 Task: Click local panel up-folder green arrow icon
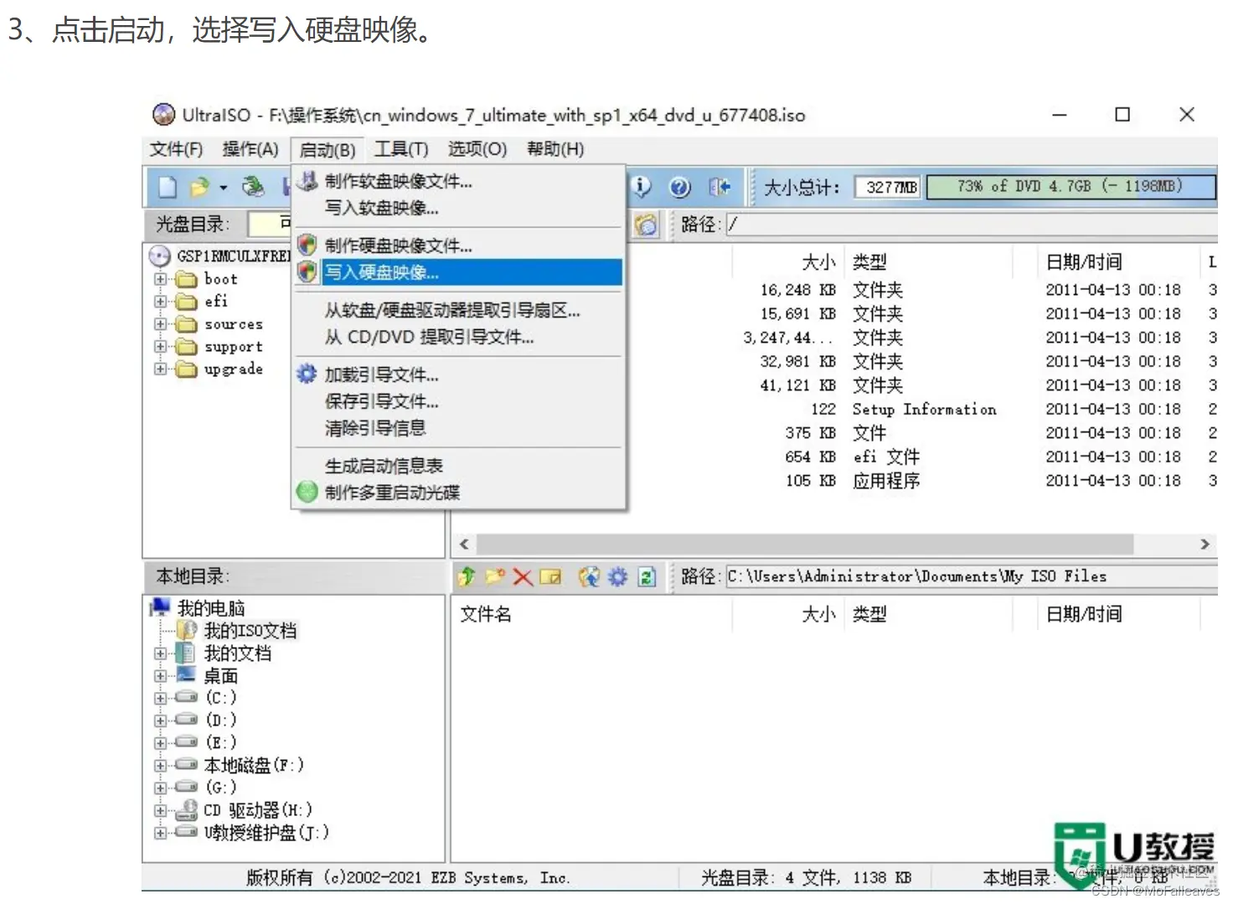coord(467,576)
